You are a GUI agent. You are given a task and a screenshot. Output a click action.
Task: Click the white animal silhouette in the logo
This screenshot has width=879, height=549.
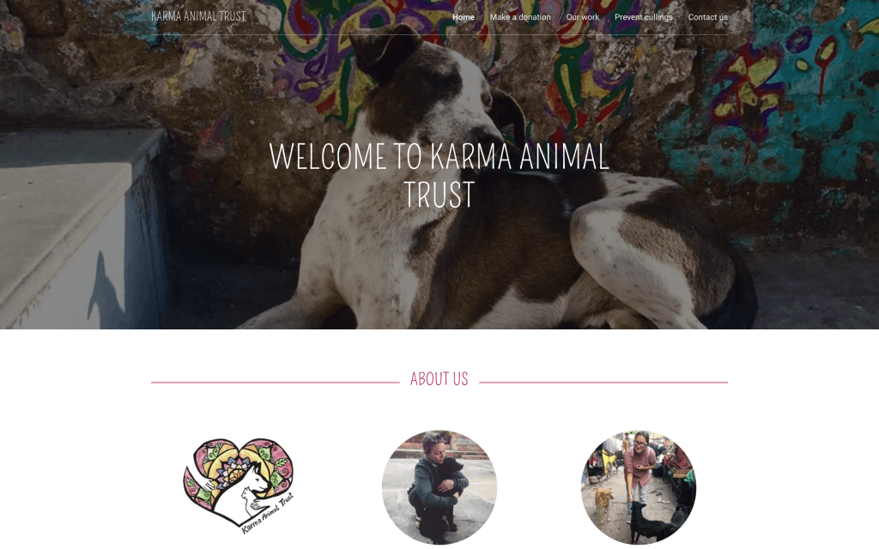click(250, 490)
